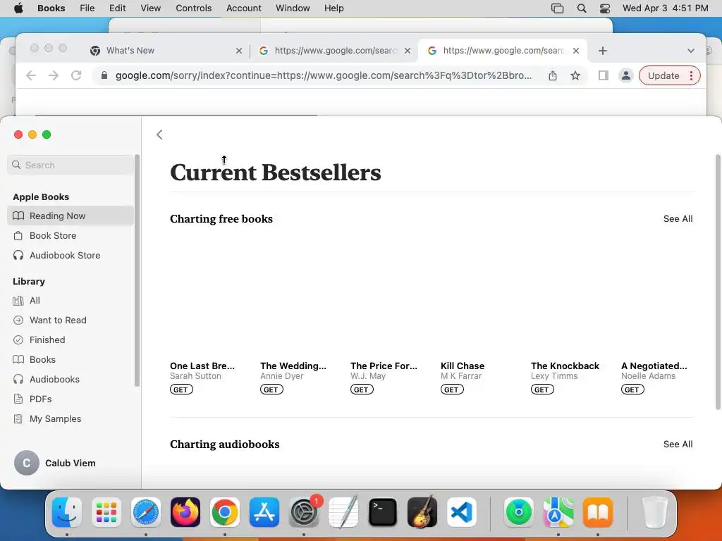
Task: Open The Knockback book title
Action: point(565,366)
